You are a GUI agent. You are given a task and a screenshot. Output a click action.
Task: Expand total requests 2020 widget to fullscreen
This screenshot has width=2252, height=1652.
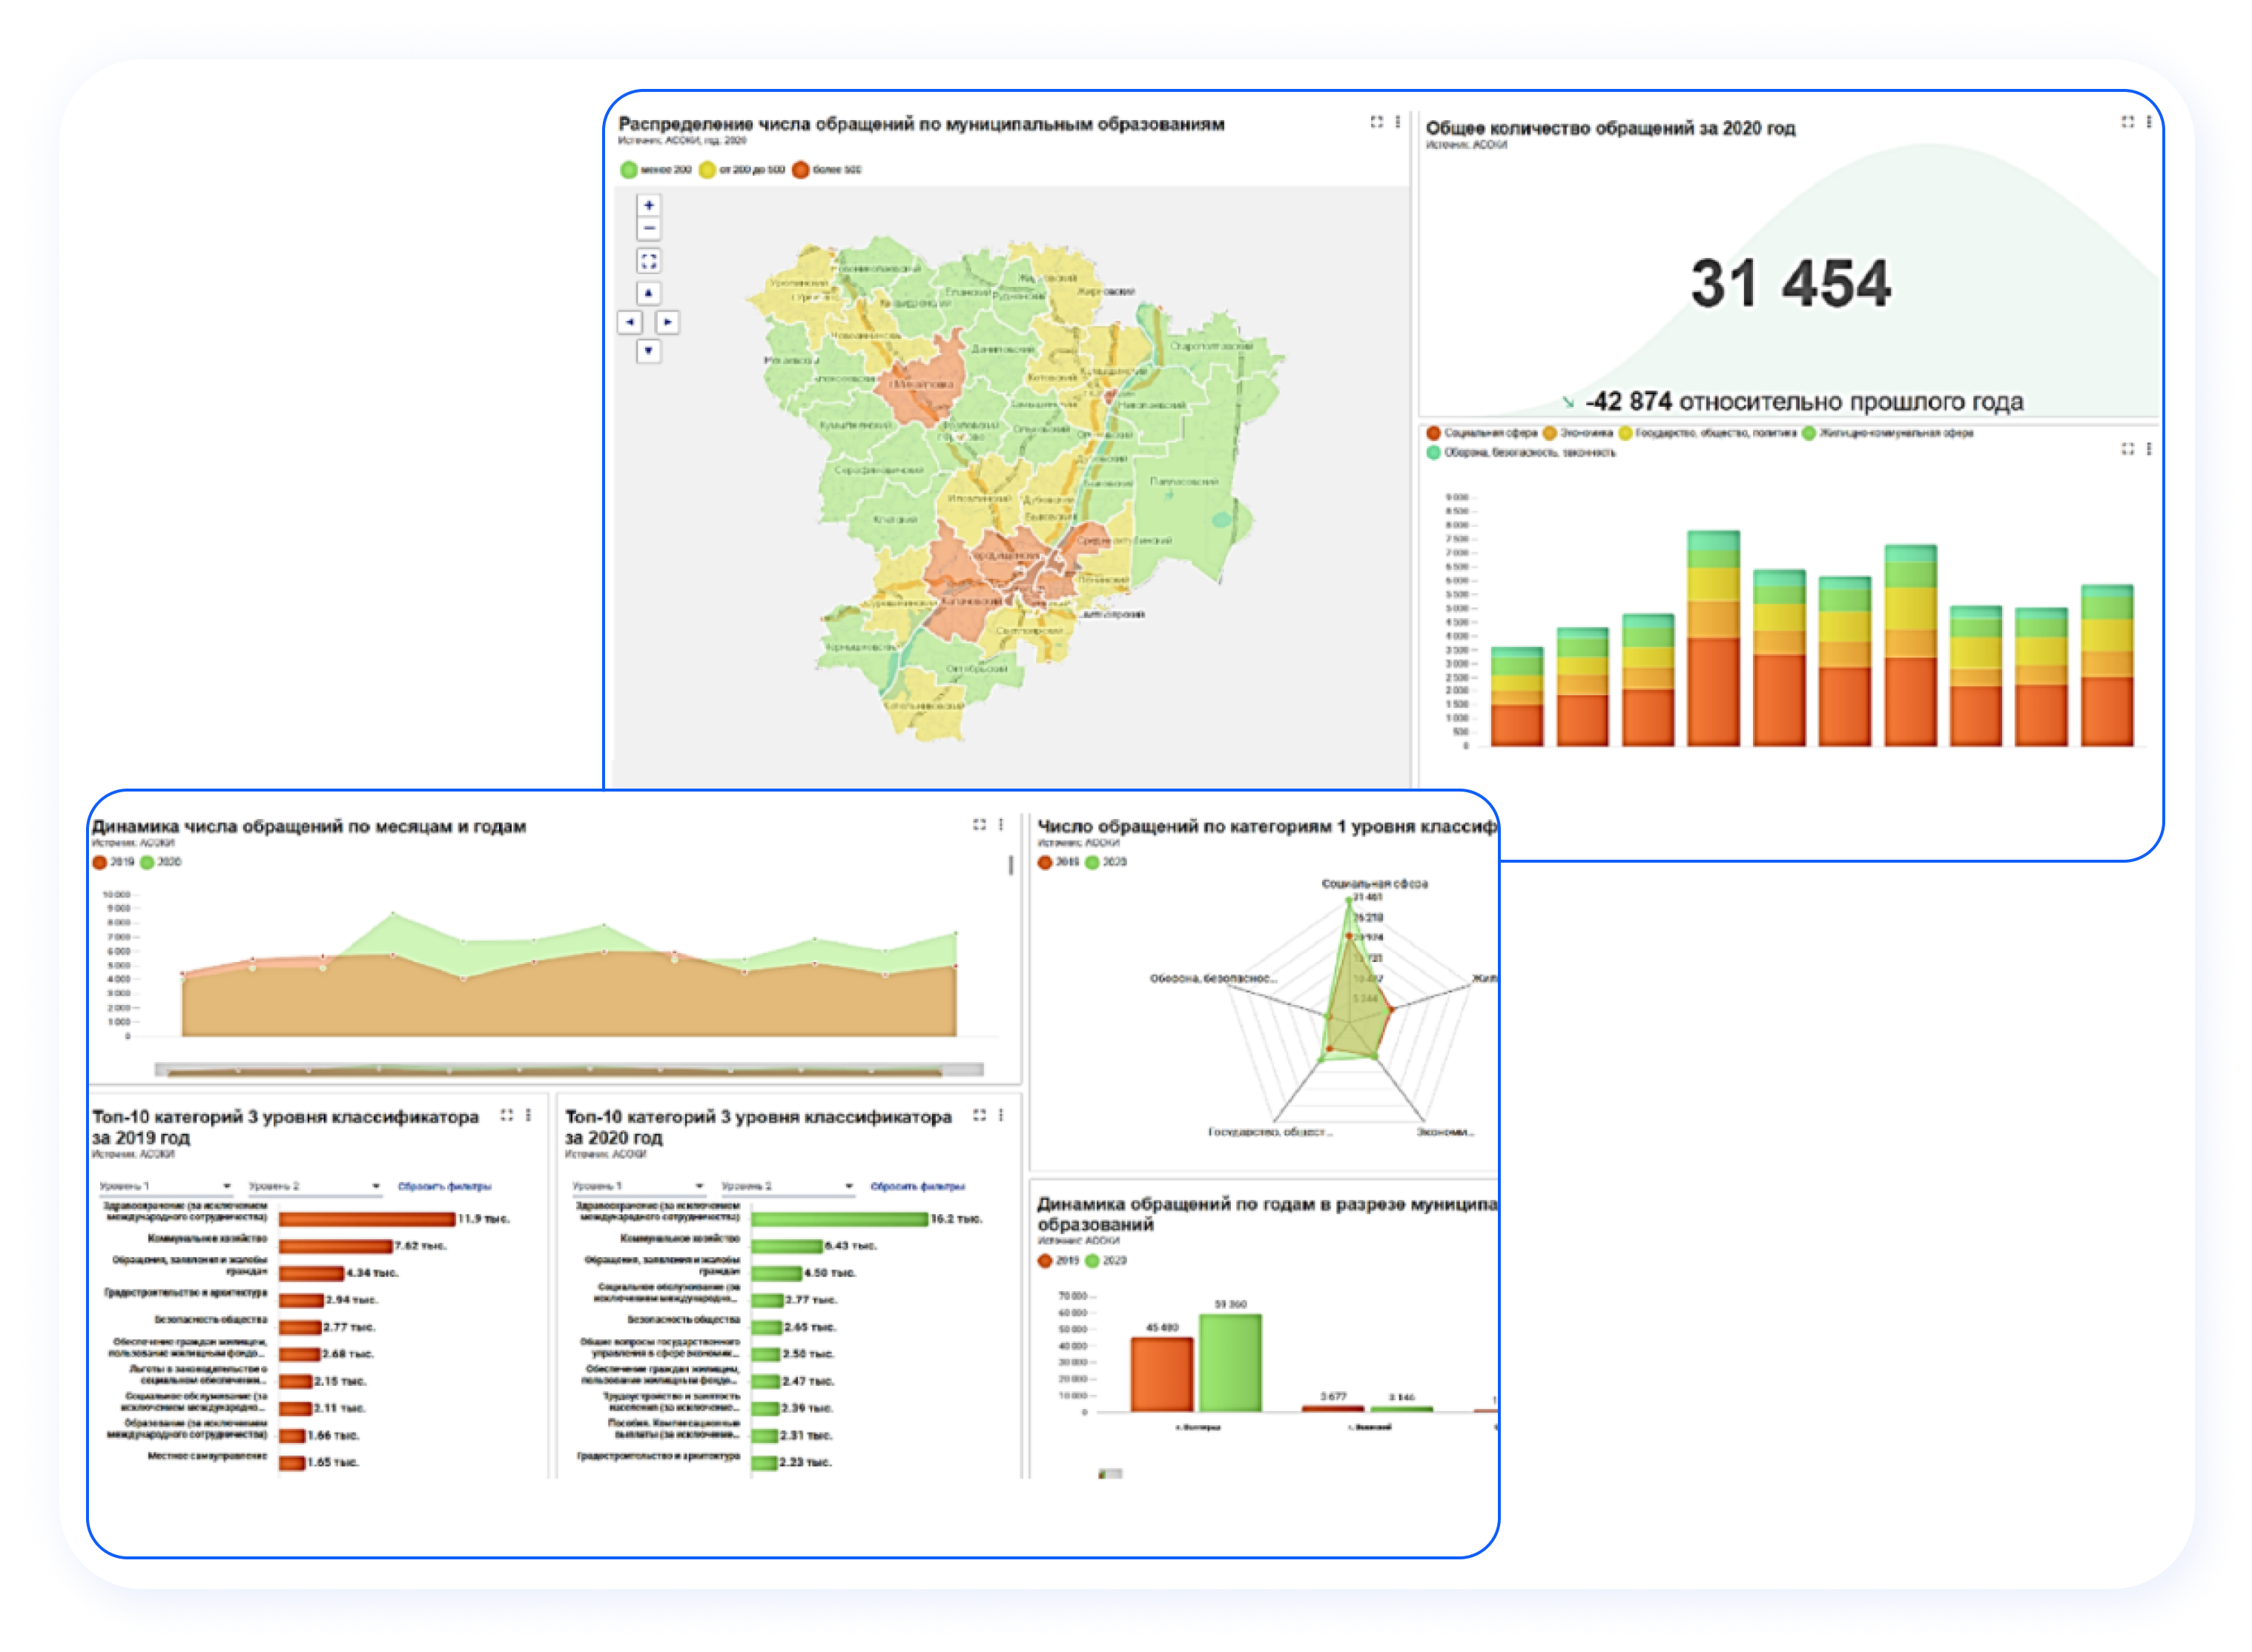coord(2128,122)
